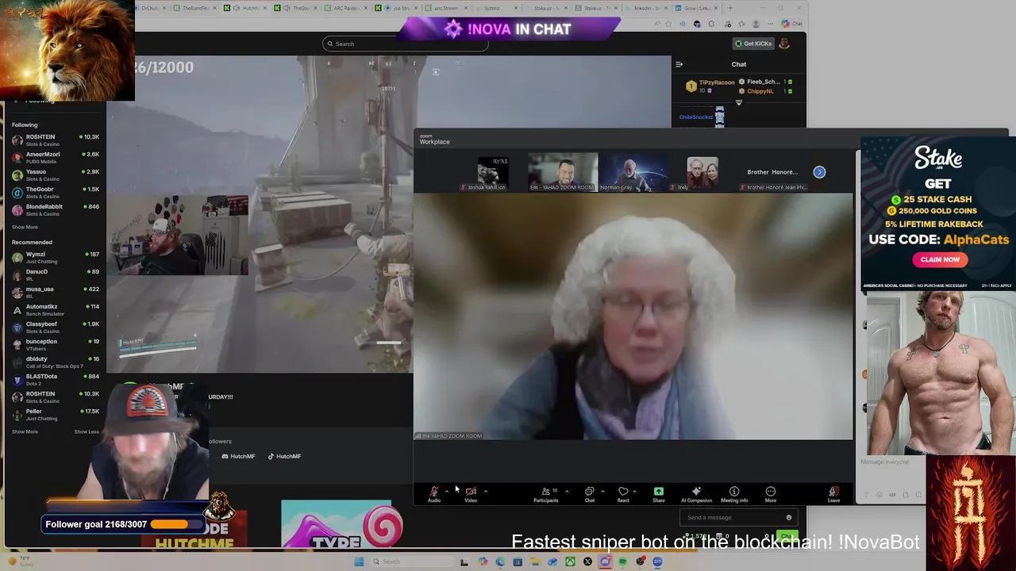Open Discord from the taskbar
Viewport: 1016px width, 571px height.
point(605,561)
